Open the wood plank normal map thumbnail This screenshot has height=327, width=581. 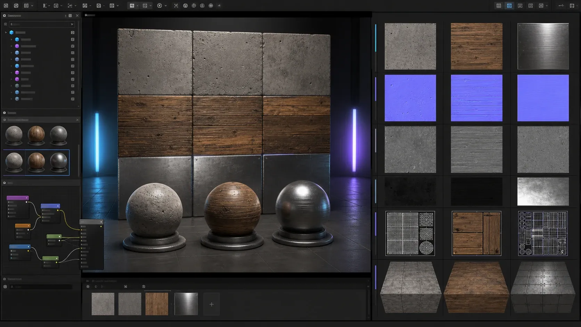476,98
